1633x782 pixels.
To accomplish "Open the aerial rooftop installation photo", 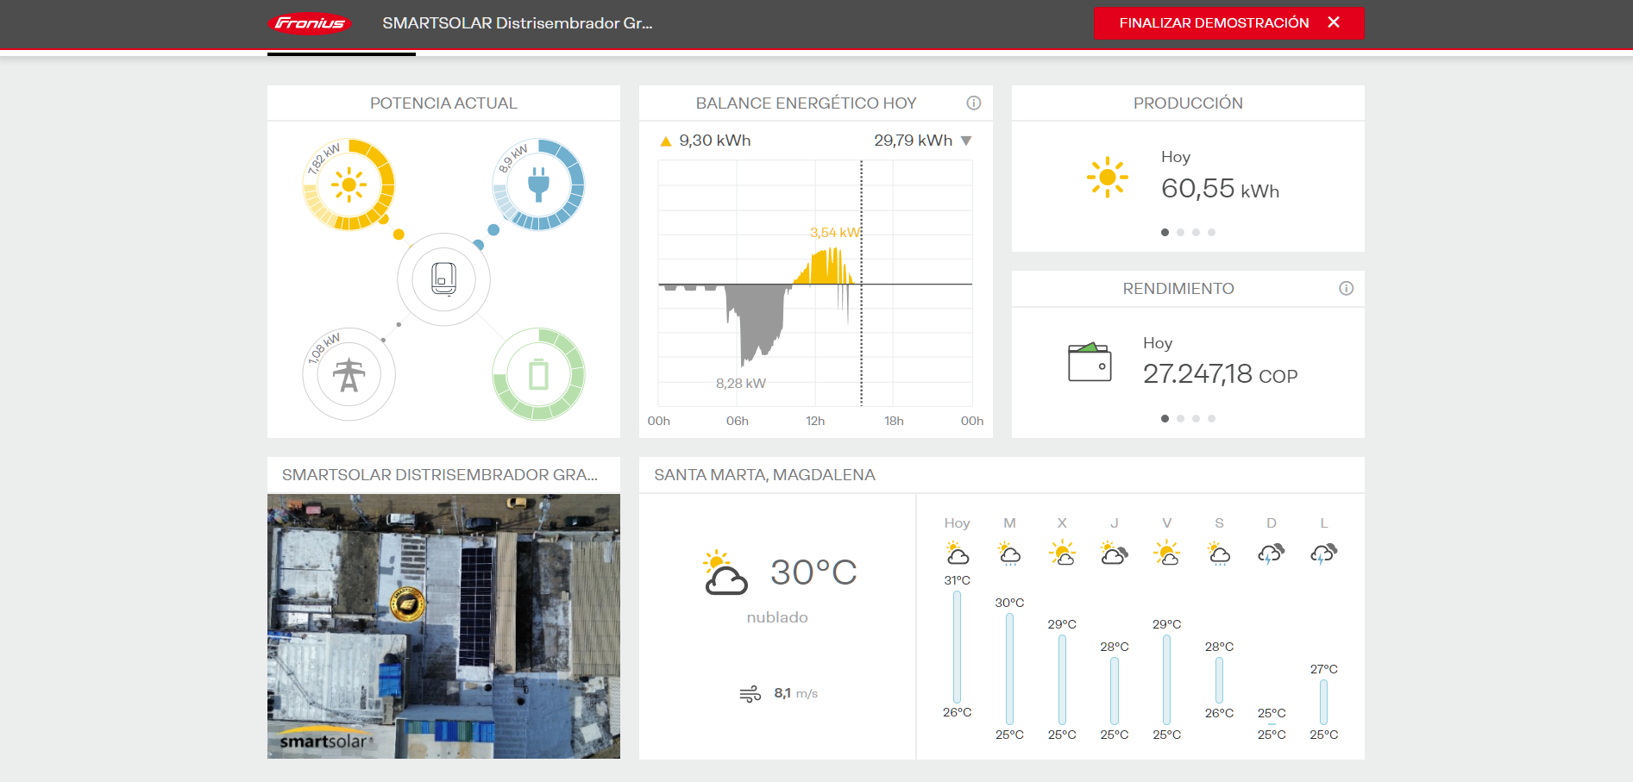I will 443,626.
